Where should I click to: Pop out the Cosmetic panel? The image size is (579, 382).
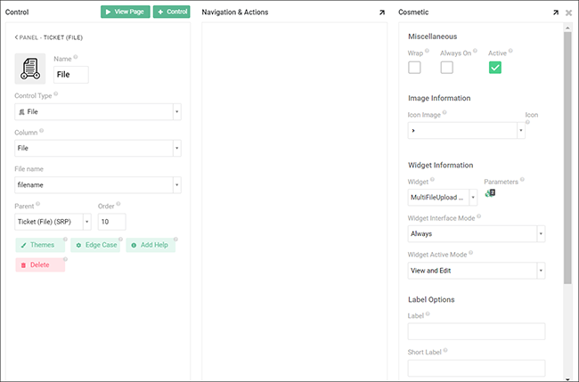click(x=555, y=12)
